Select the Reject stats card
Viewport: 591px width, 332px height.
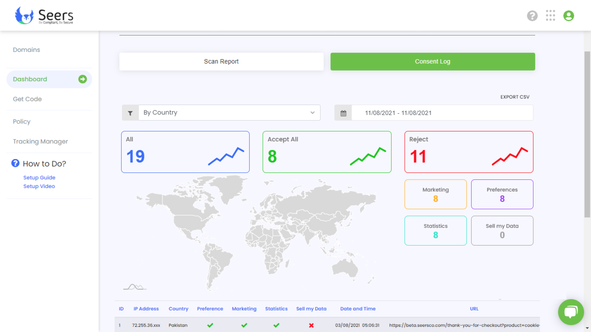click(469, 152)
